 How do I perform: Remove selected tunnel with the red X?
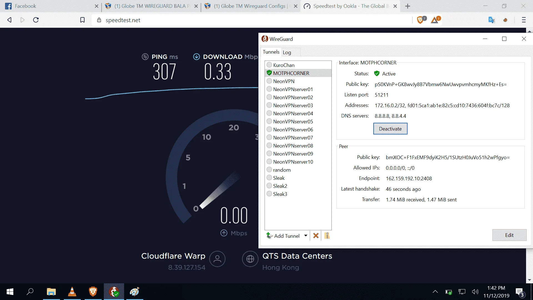click(316, 236)
